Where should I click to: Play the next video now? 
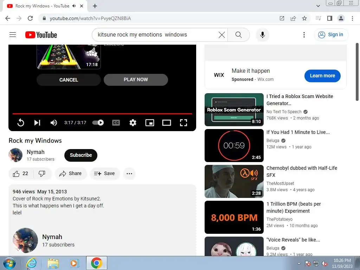click(136, 80)
